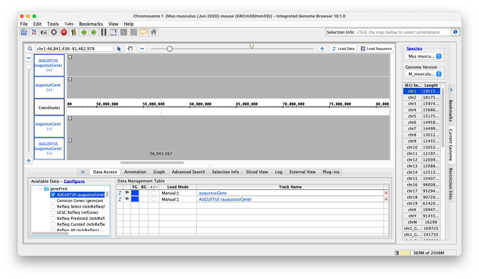Click the Load Data button
The height and width of the screenshot is (279, 479).
(x=343, y=49)
